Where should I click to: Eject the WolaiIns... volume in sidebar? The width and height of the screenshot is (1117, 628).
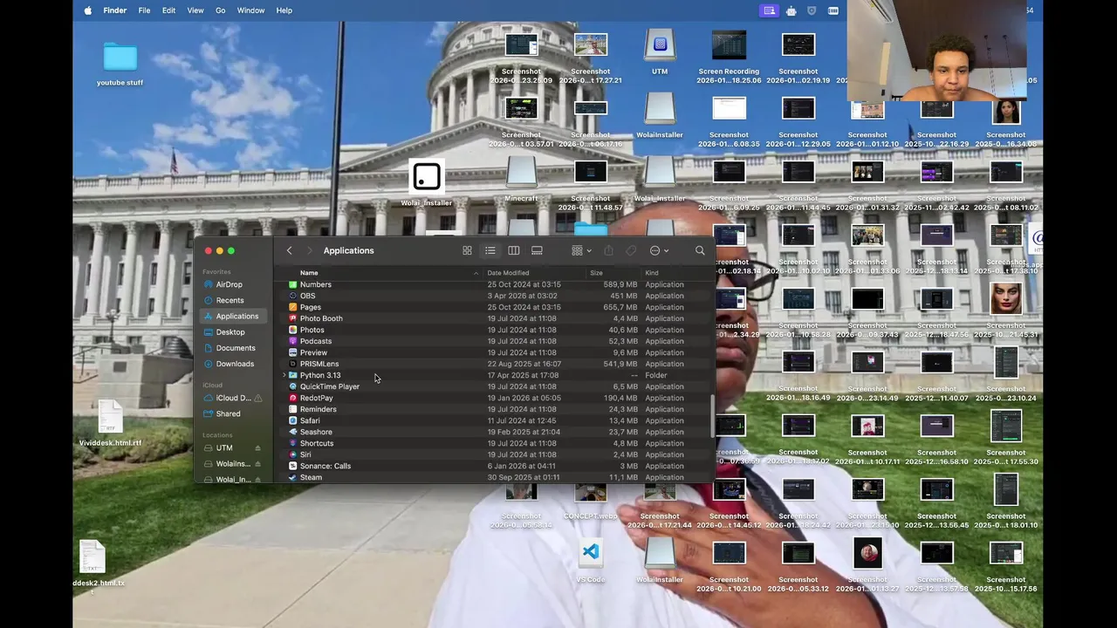[257, 464]
